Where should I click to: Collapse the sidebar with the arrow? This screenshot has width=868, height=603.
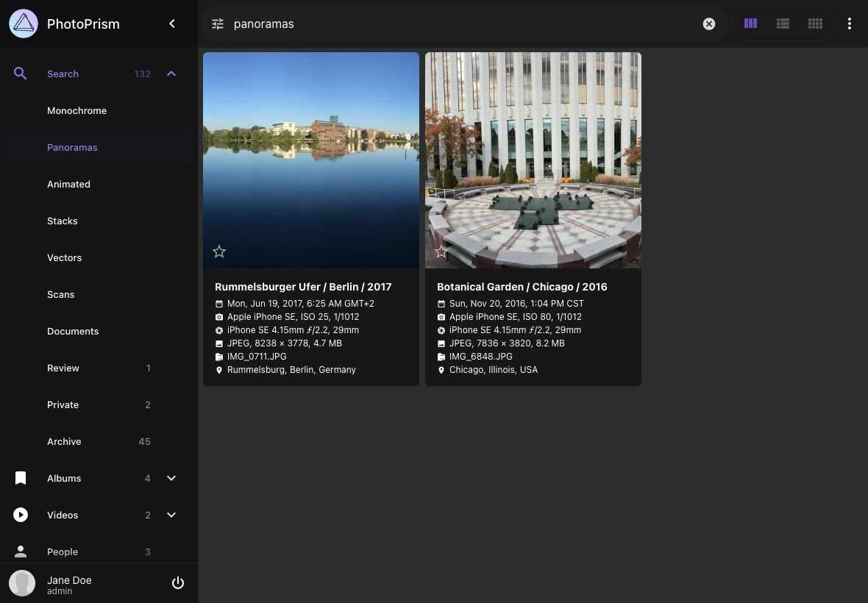click(172, 24)
